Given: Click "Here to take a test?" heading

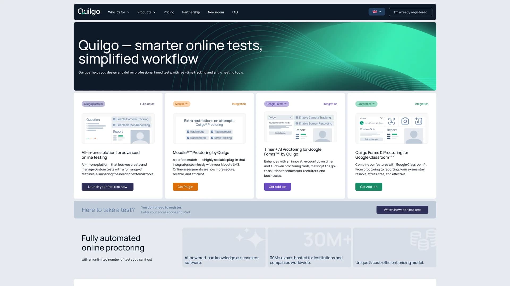Looking at the screenshot, I should click(108, 210).
